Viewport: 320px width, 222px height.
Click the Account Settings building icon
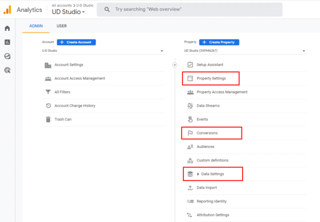pyautogui.click(x=48, y=65)
